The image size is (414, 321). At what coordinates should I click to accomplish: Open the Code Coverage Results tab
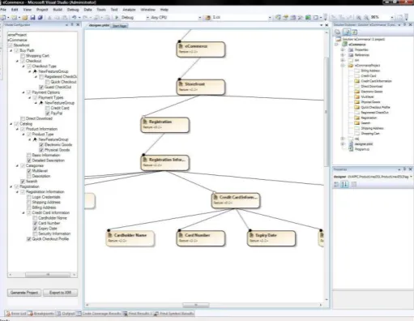coord(99,314)
